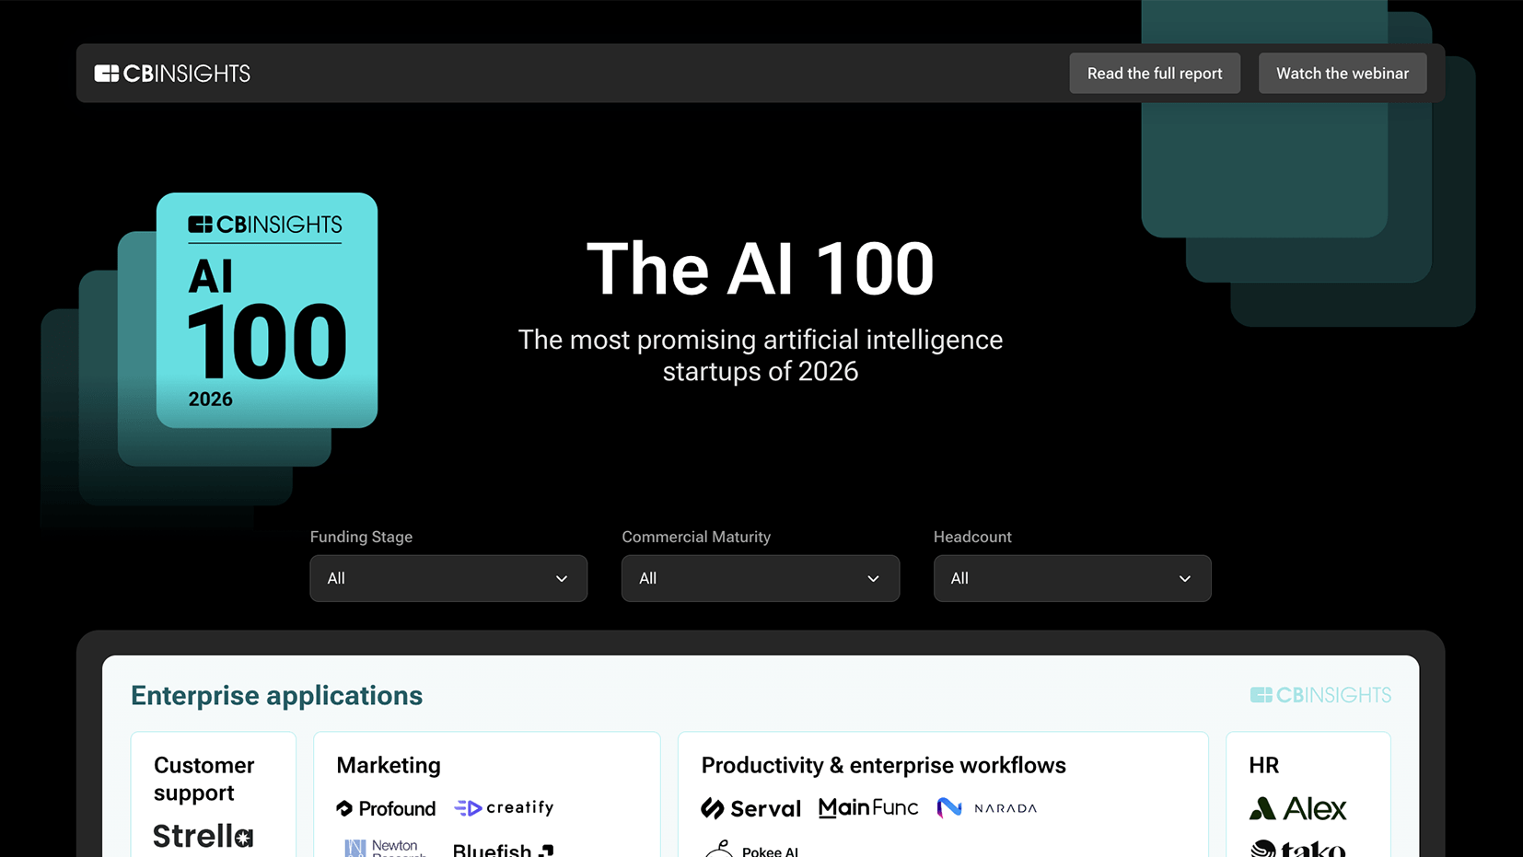The height and width of the screenshot is (857, 1523).
Task: Open the Serval company logo
Action: (751, 808)
